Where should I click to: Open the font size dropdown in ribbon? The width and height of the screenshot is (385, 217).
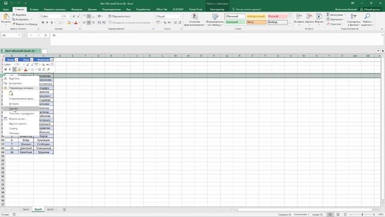pos(70,16)
